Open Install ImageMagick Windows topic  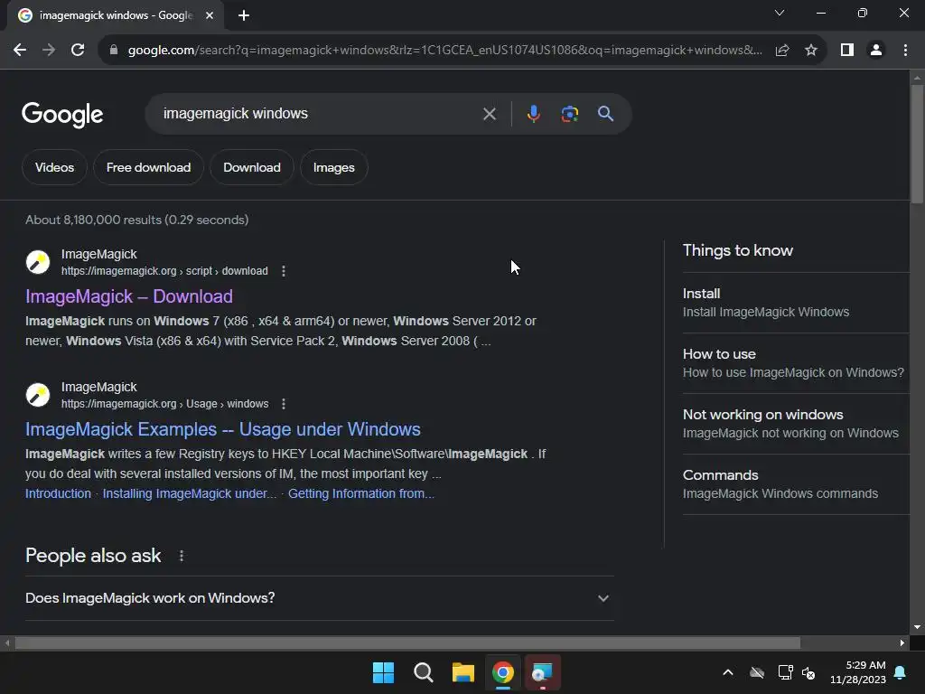pos(796,303)
